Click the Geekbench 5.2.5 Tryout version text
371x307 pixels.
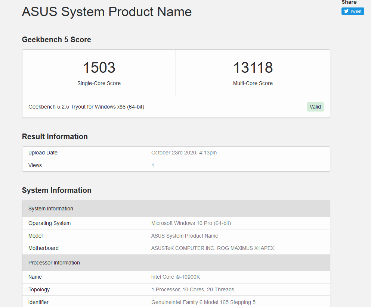[x=86, y=107]
